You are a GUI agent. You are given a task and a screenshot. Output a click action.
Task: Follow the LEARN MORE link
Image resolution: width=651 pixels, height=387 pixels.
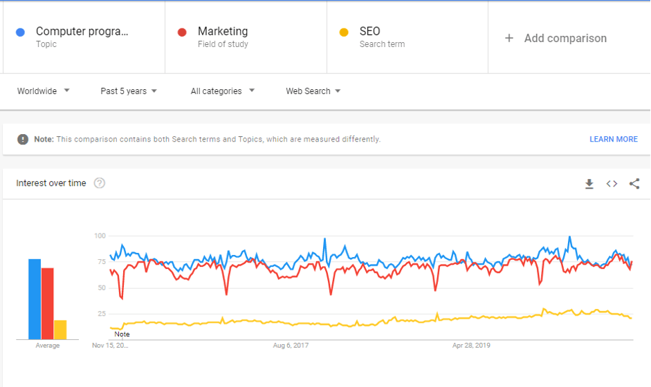point(613,139)
